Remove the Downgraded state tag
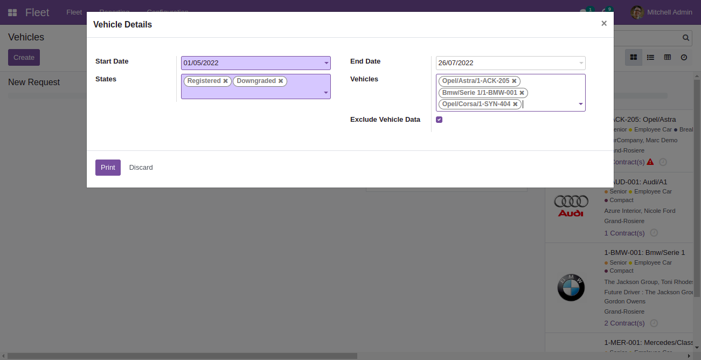The height and width of the screenshot is (360, 701). click(281, 81)
